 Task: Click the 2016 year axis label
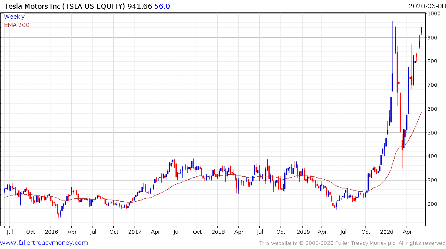click(x=51, y=232)
